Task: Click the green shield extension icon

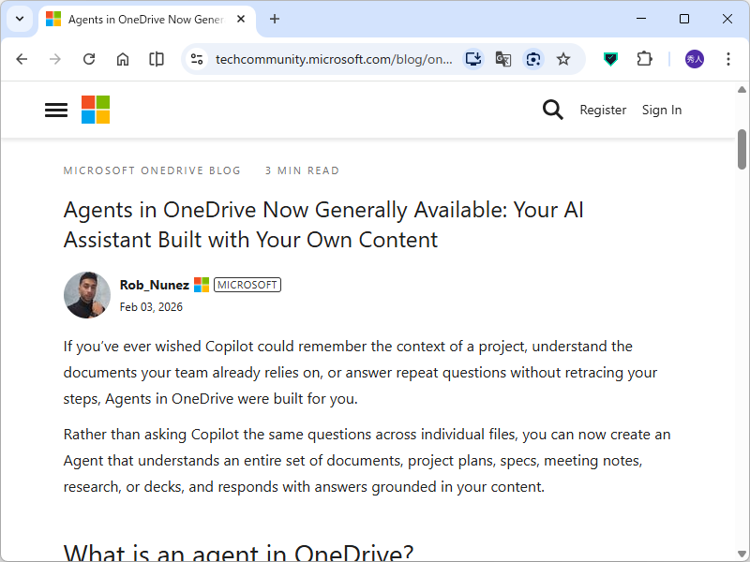Action: tap(610, 58)
